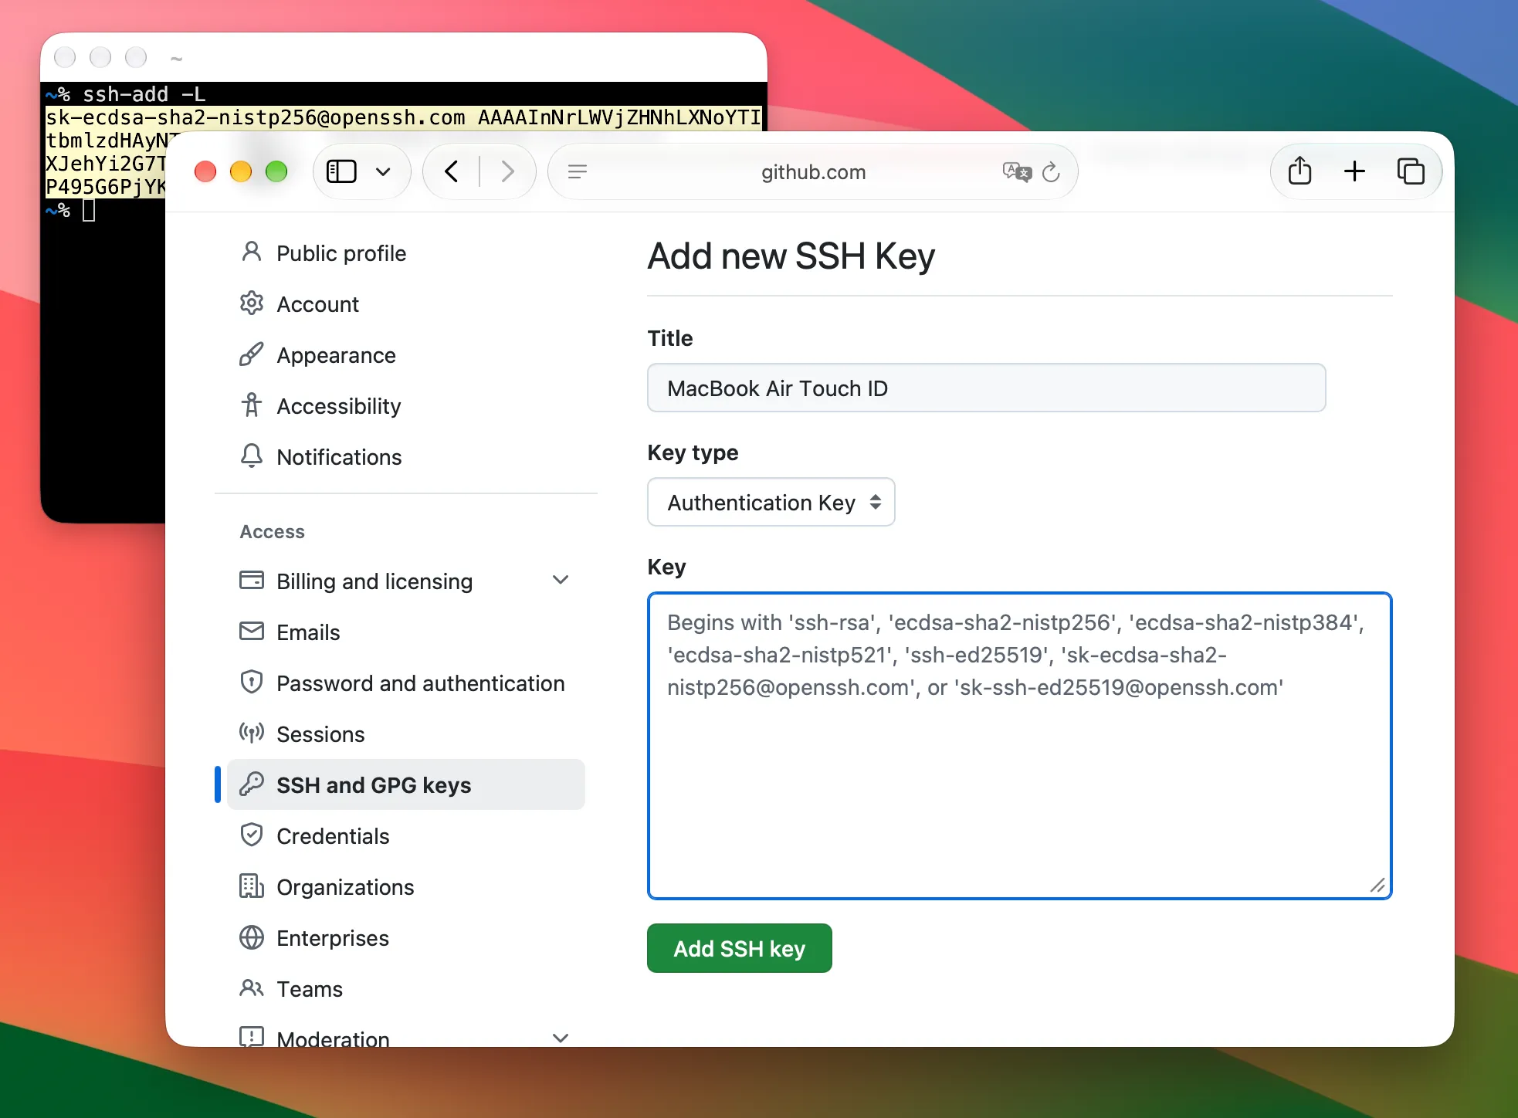
Task: Click the translate page icon
Action: click(x=1017, y=171)
